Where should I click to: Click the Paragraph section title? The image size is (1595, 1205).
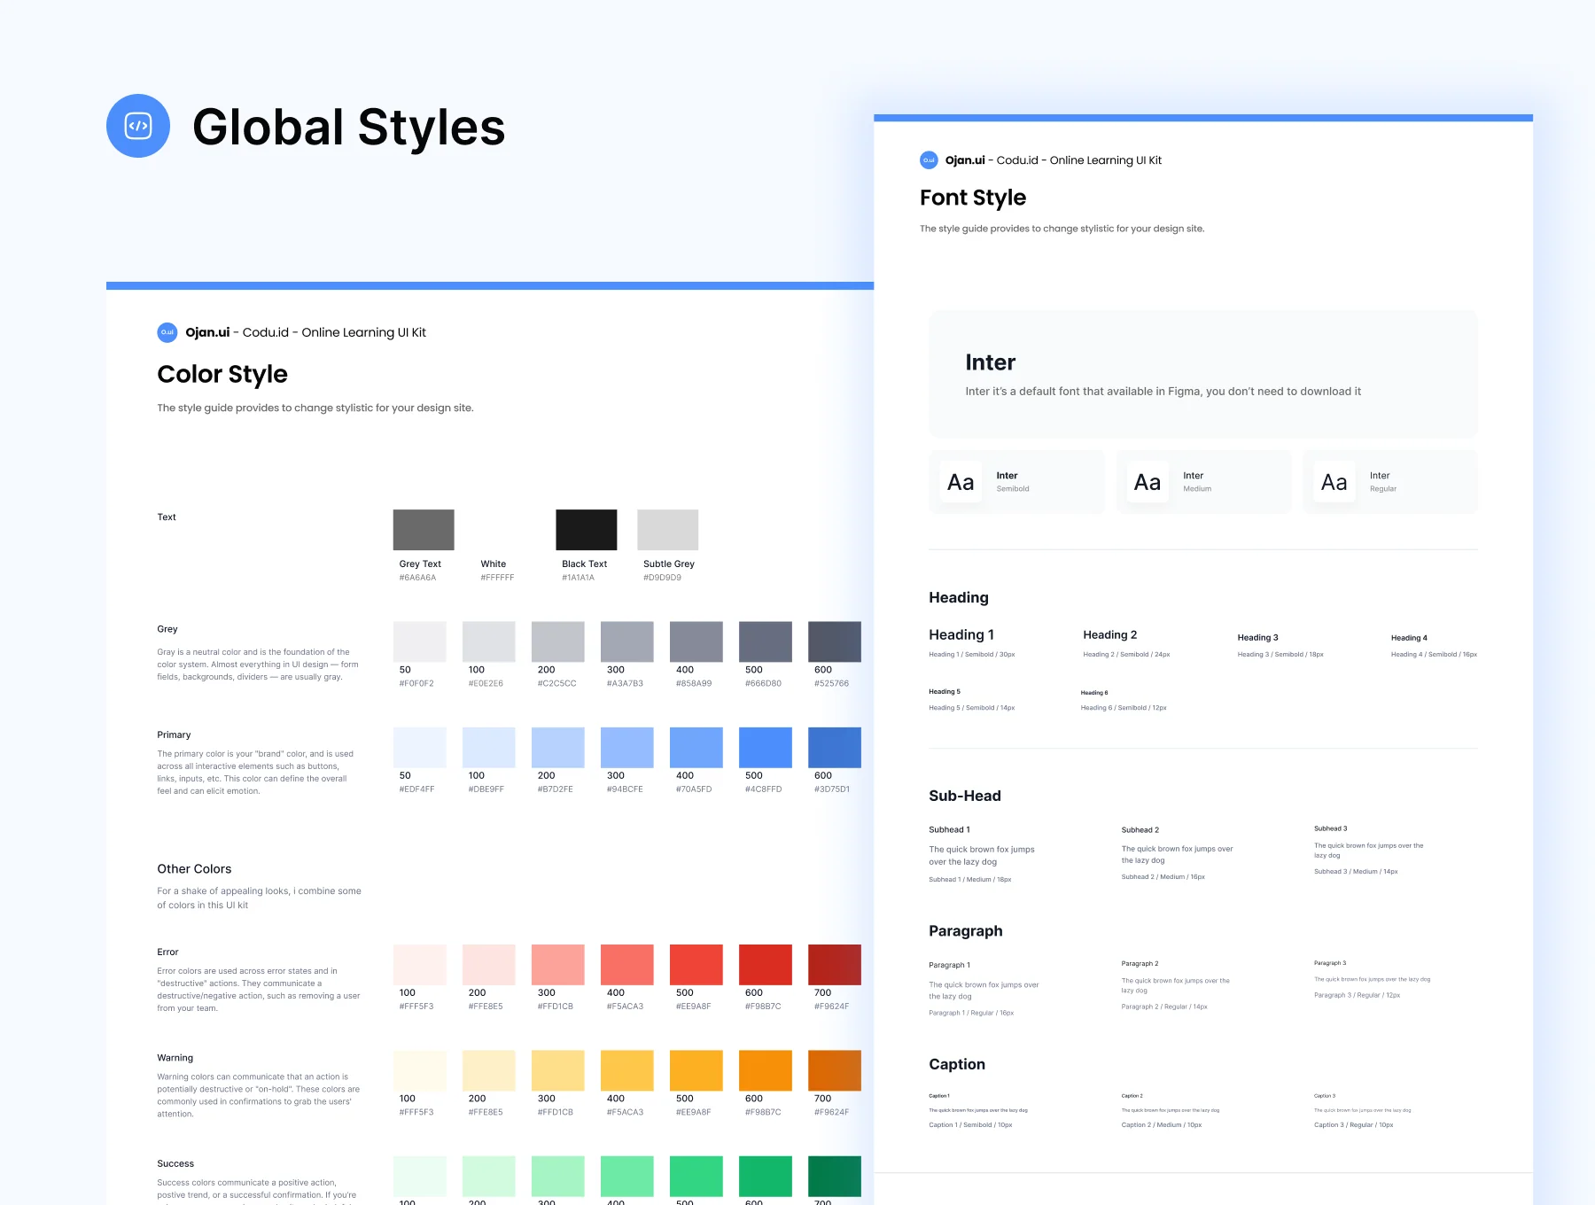pos(966,931)
